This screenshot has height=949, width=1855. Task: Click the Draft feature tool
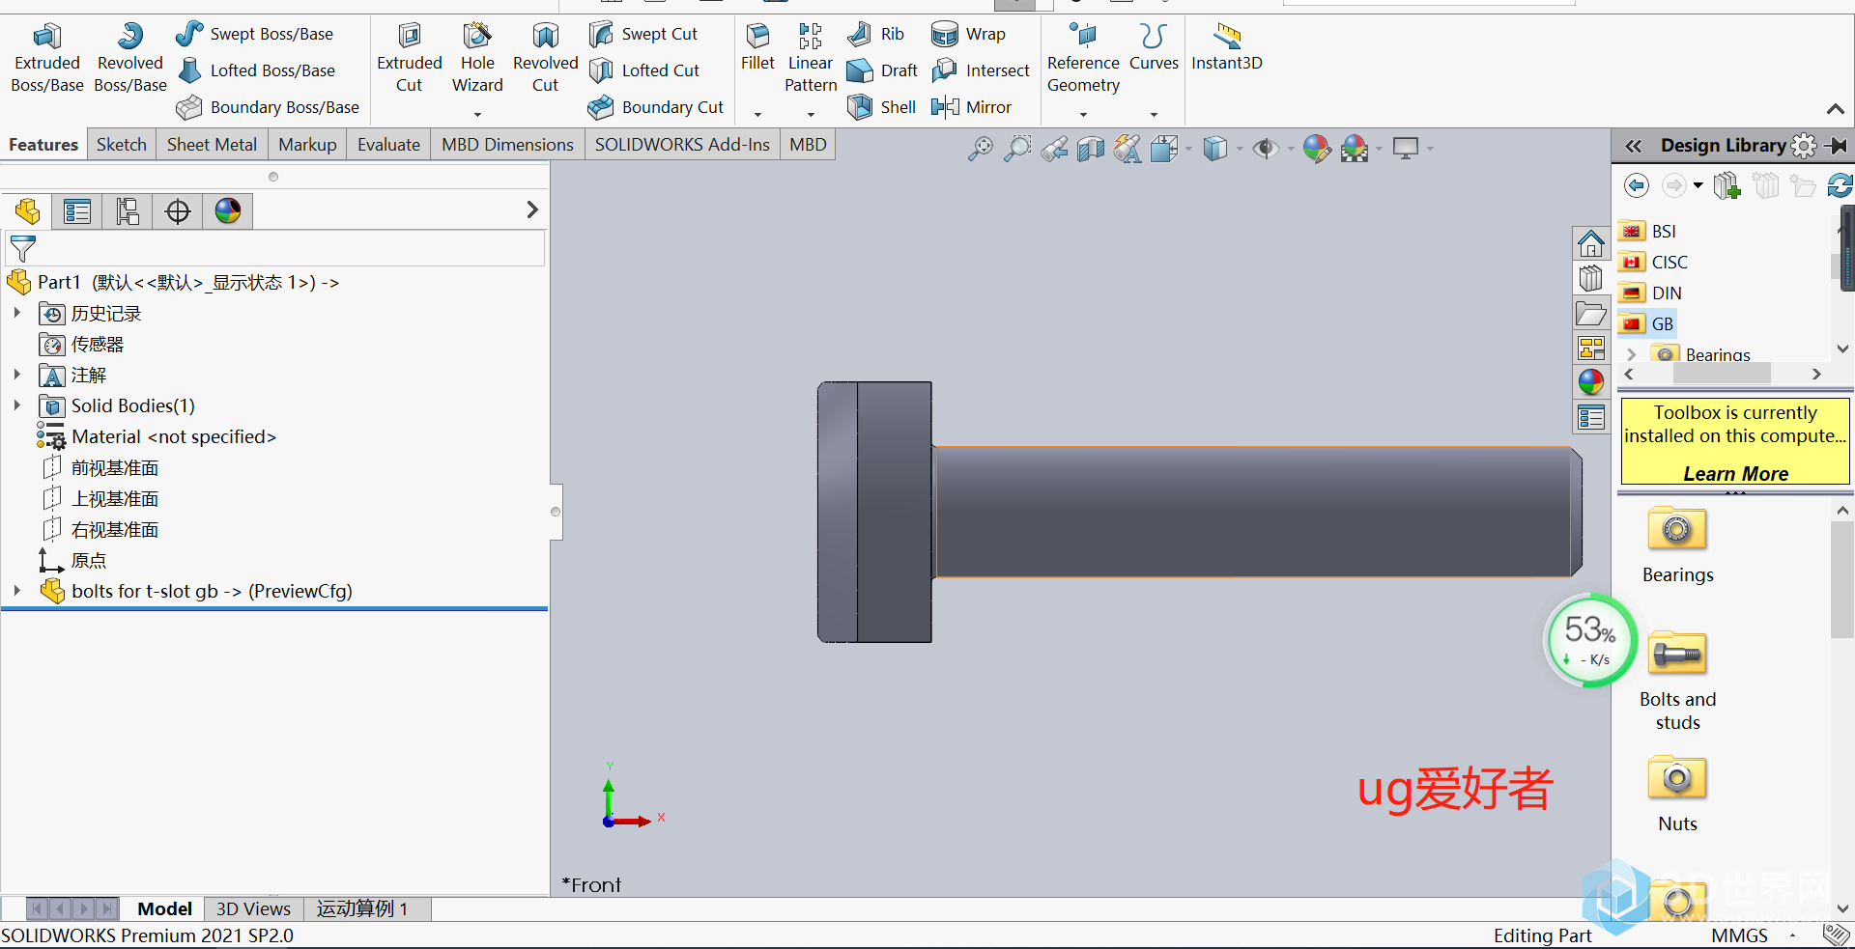click(x=882, y=70)
